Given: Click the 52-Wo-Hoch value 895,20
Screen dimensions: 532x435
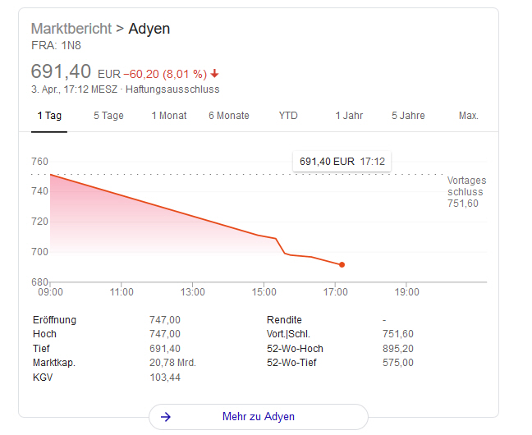Looking at the screenshot, I should [398, 349].
